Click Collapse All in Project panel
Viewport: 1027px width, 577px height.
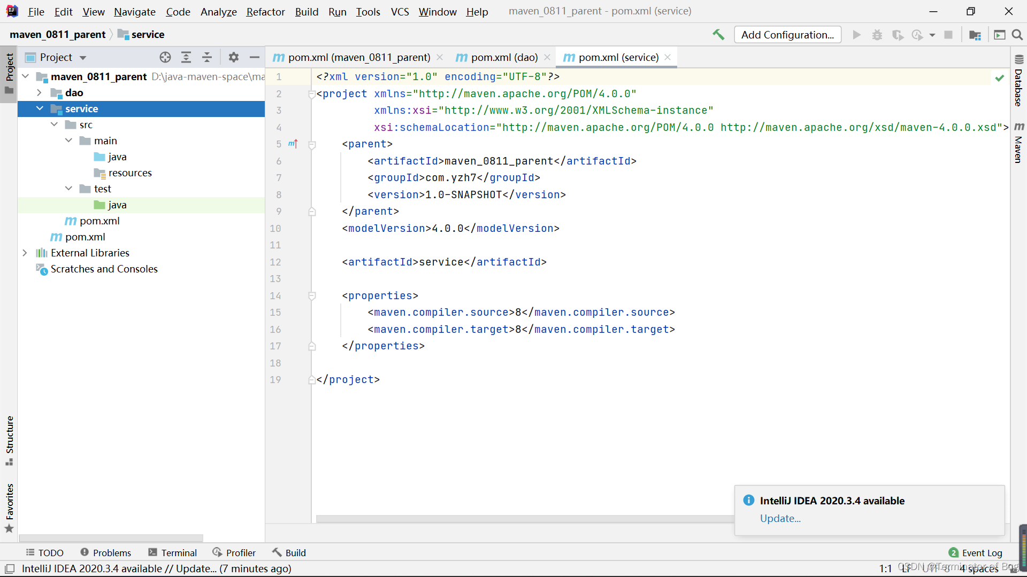(207, 57)
